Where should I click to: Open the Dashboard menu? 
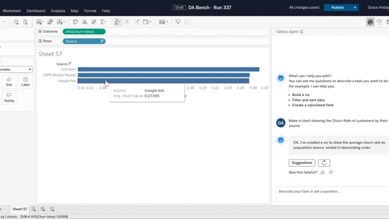36,11
